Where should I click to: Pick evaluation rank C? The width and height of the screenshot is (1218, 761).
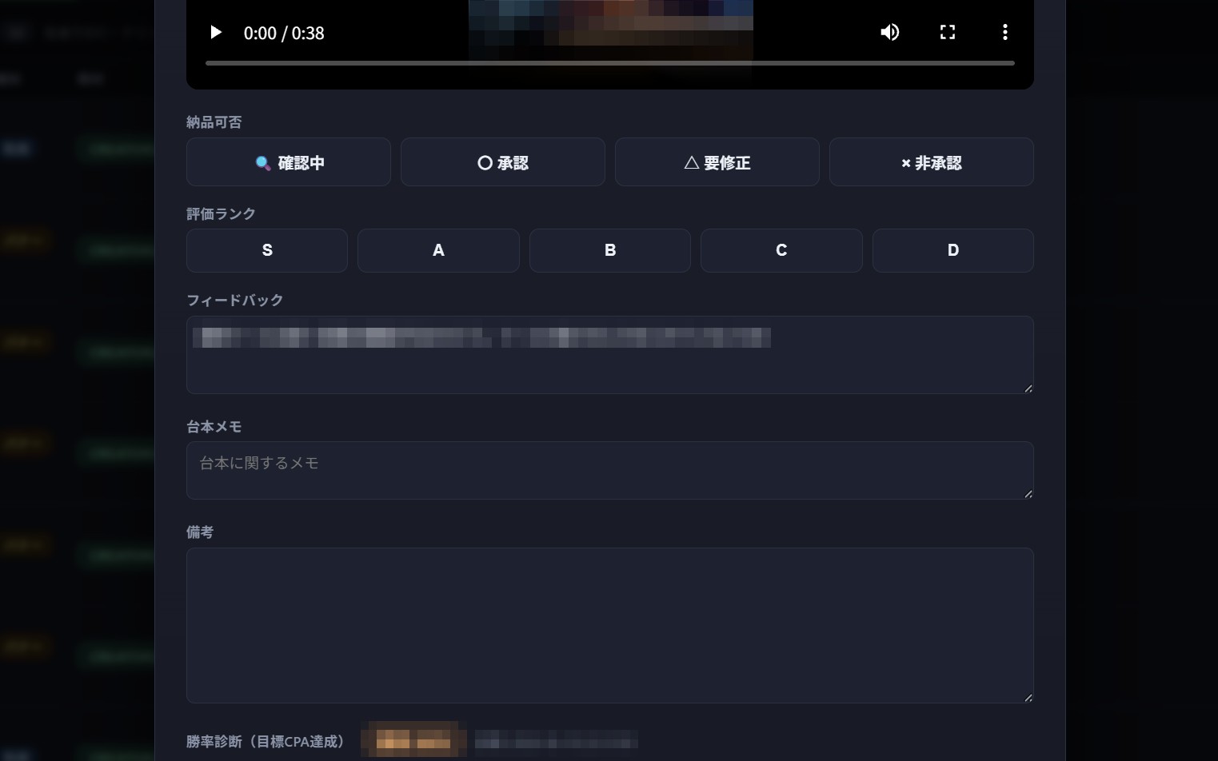coord(781,250)
